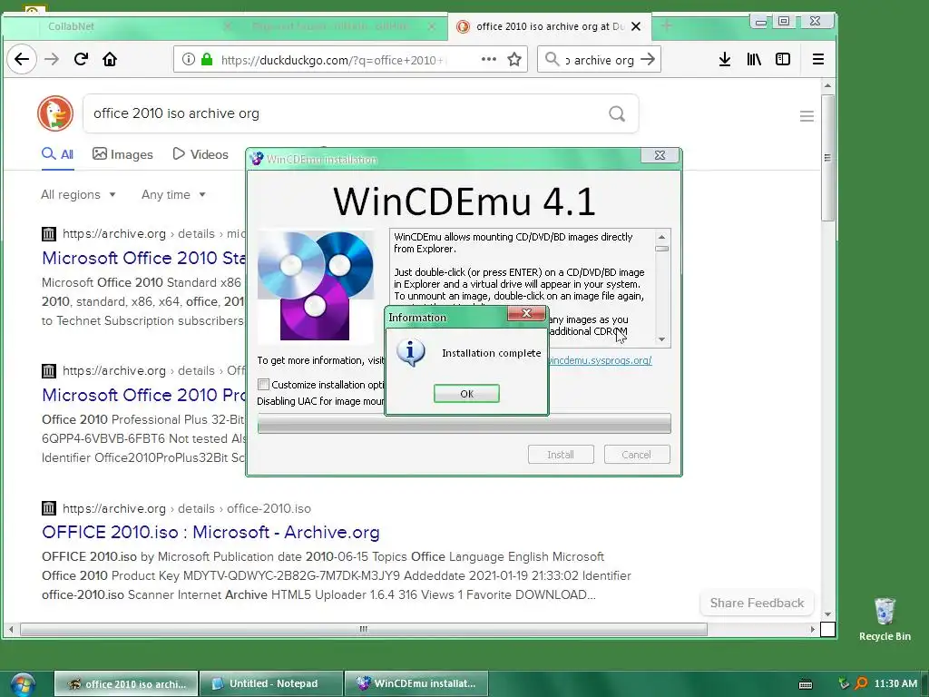929x697 pixels.
Task: Reload the page in Firefox
Action: [x=81, y=59]
